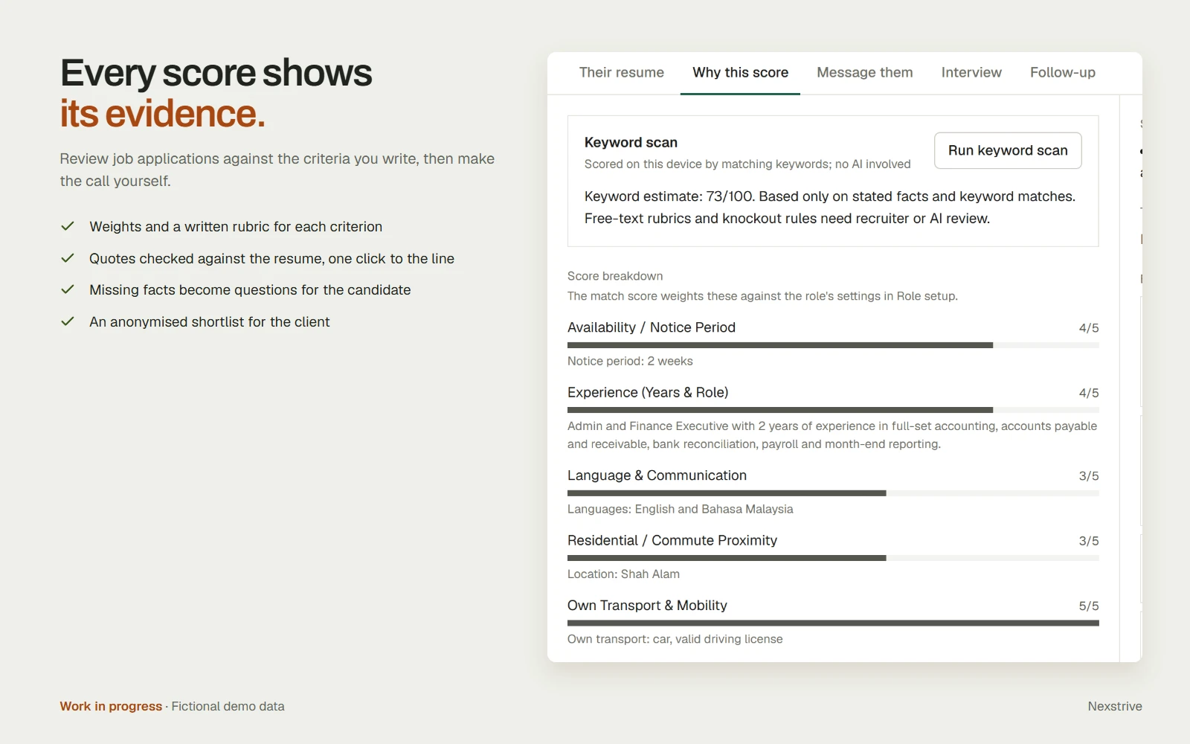The width and height of the screenshot is (1190, 744).
Task: Click the Language & Communication score bar
Action: pos(833,493)
